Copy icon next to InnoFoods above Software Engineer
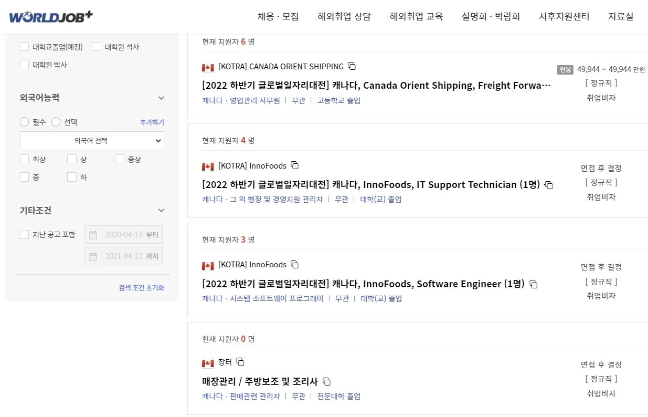The height and width of the screenshot is (417, 648). [295, 264]
